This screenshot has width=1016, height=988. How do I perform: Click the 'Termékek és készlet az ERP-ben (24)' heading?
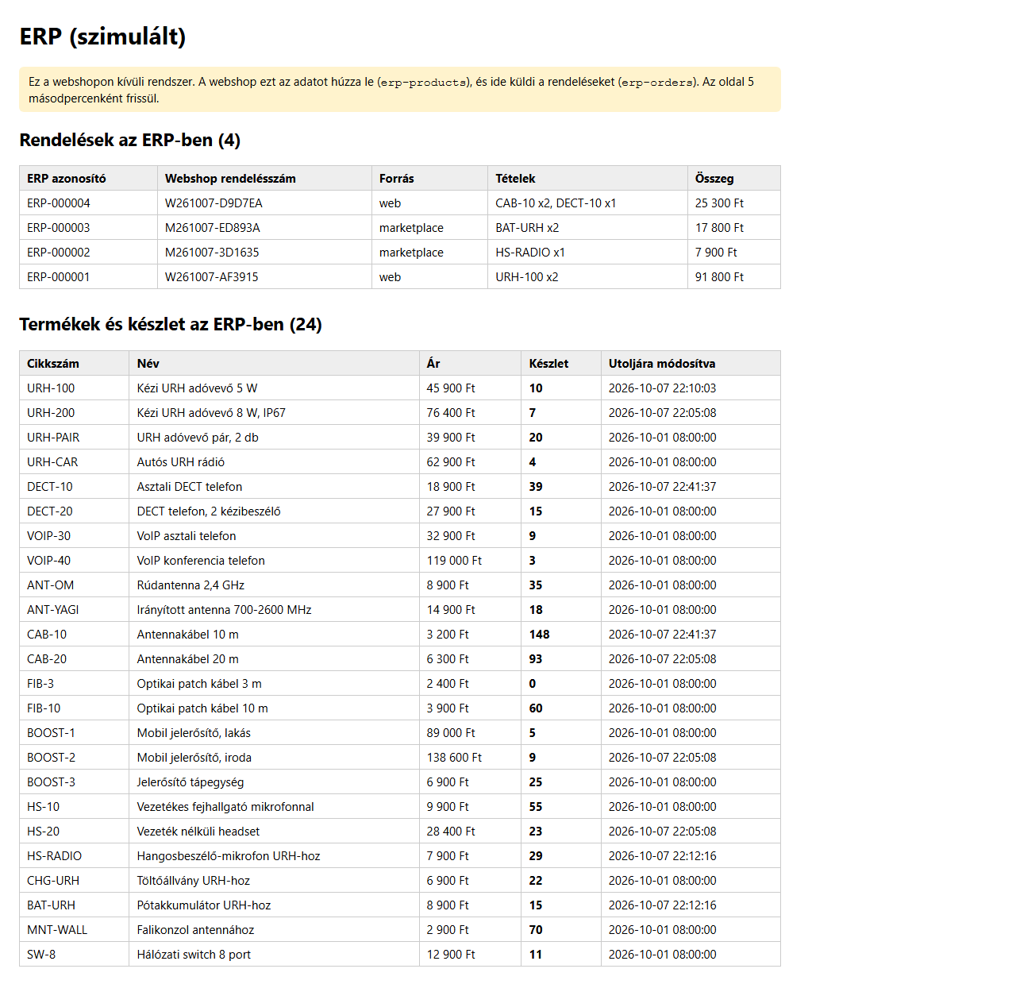[x=171, y=325]
